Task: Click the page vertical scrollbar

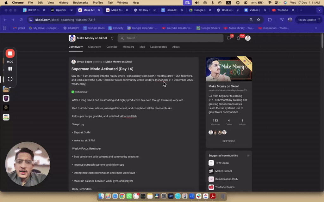Action: point(322,41)
